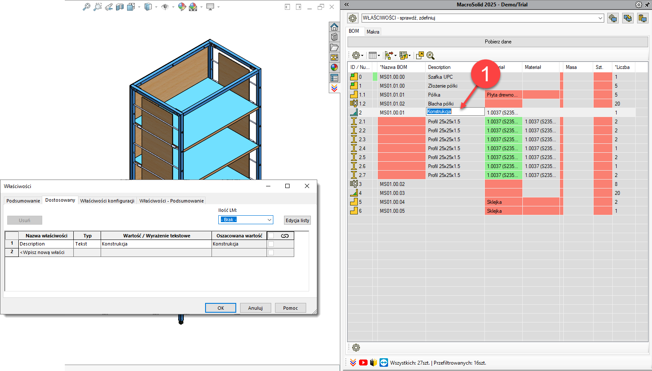
Task: Click the document-with-monitor icon in the MacroSolid header
Action: click(x=643, y=18)
